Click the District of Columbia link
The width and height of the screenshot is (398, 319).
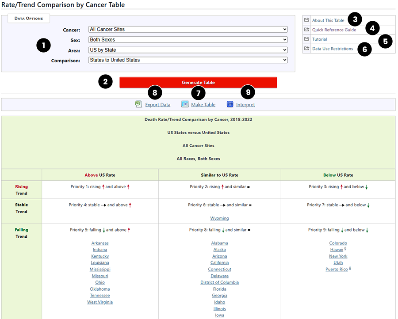tap(219, 282)
